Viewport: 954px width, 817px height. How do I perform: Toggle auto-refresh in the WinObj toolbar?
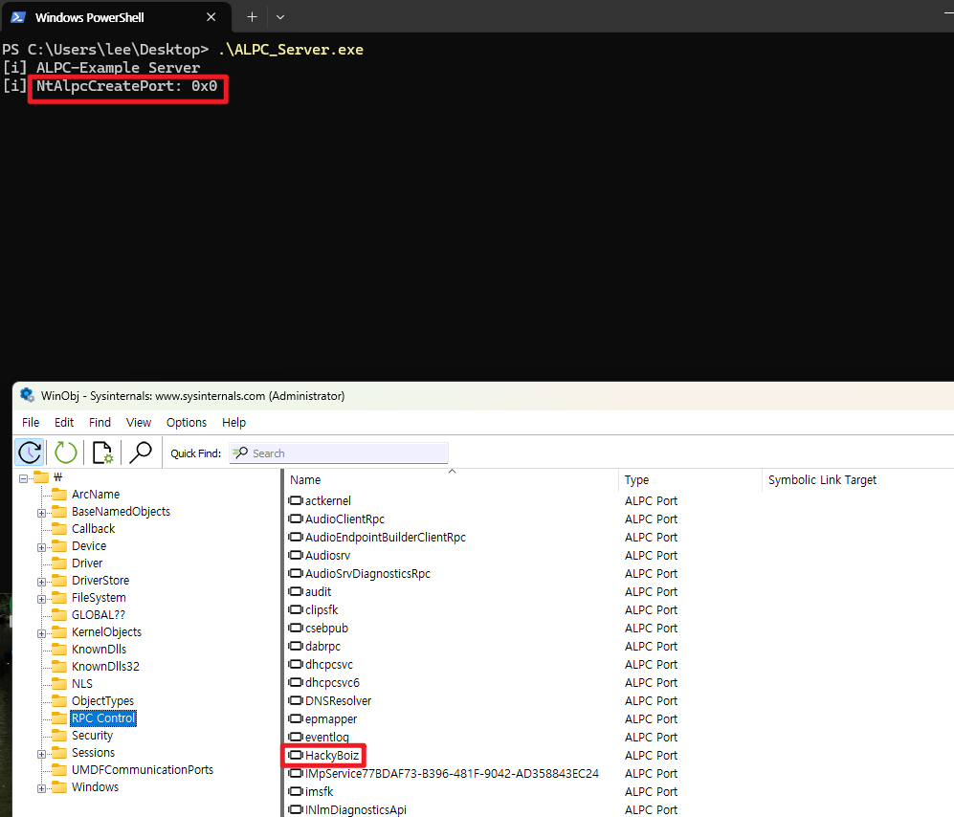(30, 452)
